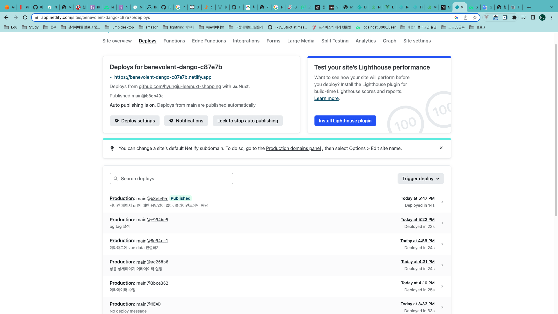Click the picture-in-picture extension icon
Image resolution: width=558 pixels, height=314 pixels.
tap(505, 17)
